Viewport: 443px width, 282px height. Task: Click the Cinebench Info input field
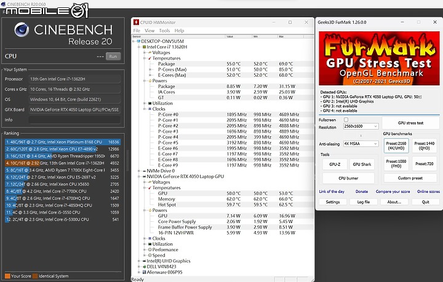click(x=74, y=120)
